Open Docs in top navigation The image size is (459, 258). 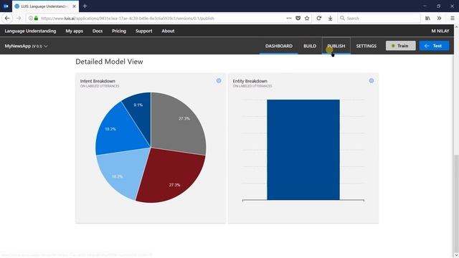[98, 31]
